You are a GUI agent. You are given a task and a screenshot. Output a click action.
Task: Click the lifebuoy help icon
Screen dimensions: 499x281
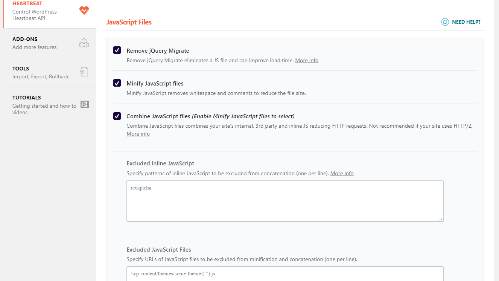click(x=445, y=22)
